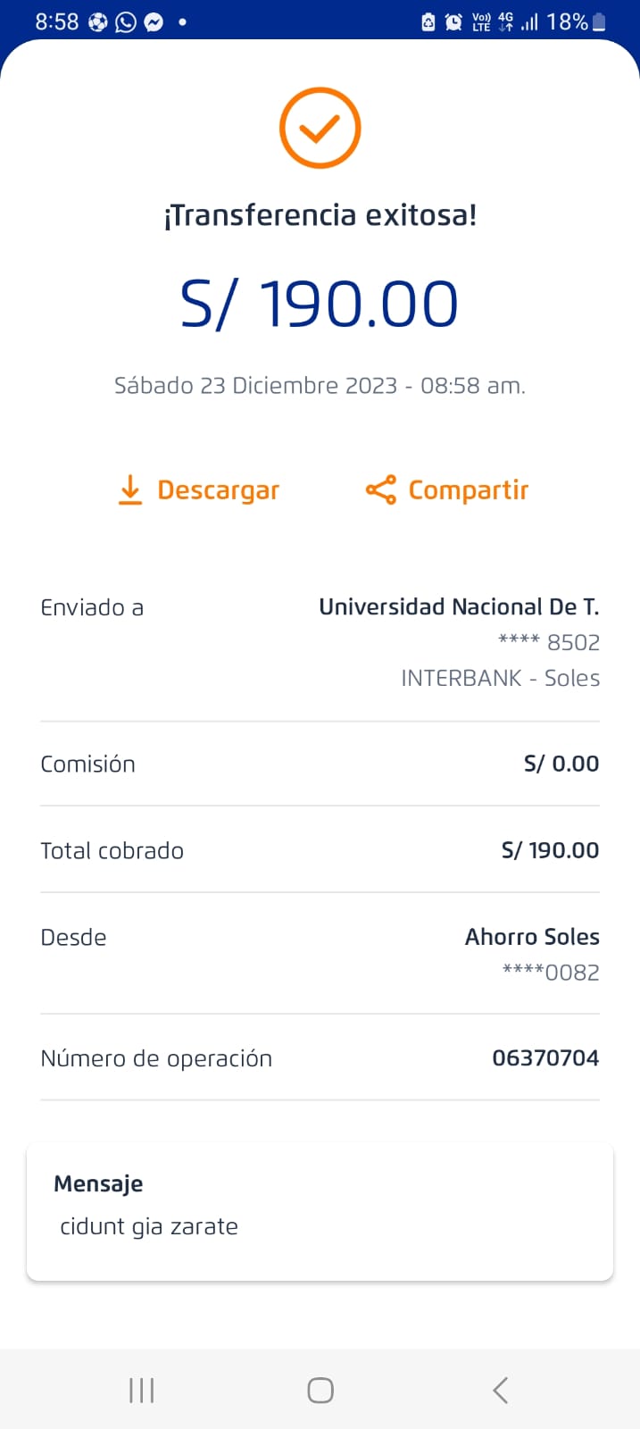Tap the WhatsApp notification icon

[x=126, y=21]
